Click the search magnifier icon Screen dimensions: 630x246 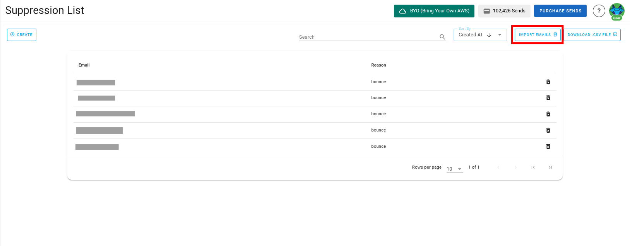pos(442,37)
